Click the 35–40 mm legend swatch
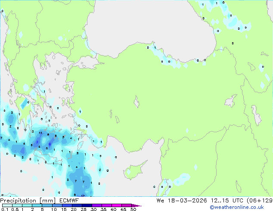273x211 pixels. [x=106, y=205]
